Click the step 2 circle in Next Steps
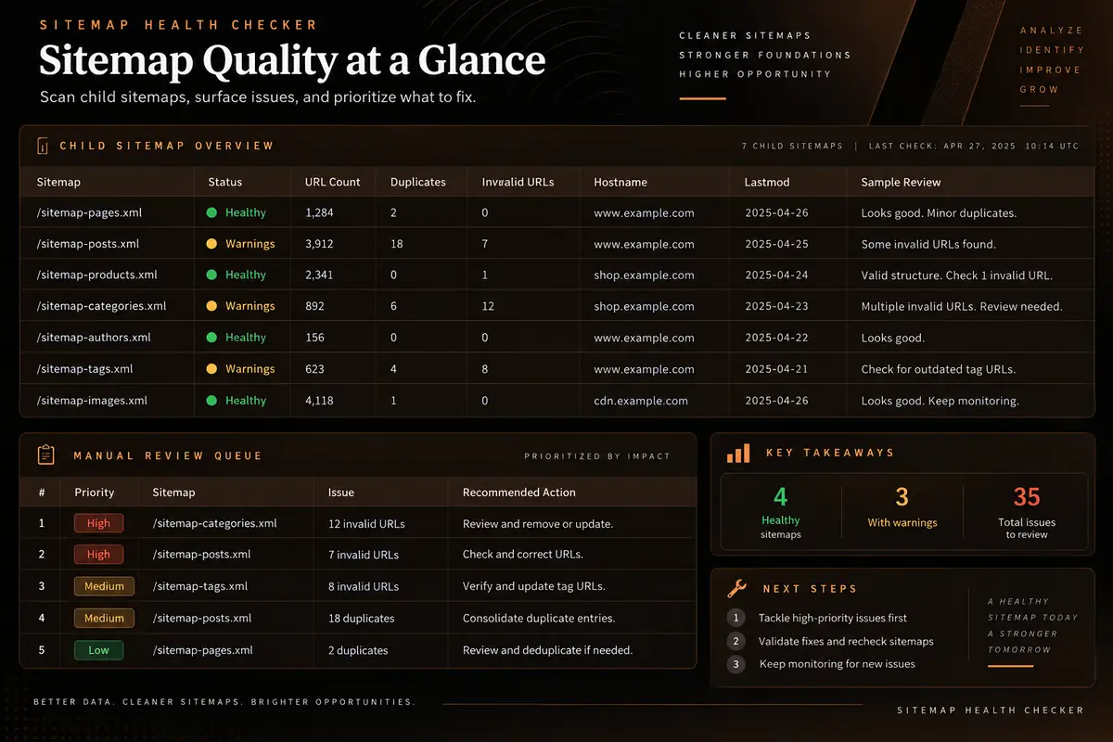Screen dimensions: 1113x742 [x=736, y=641]
